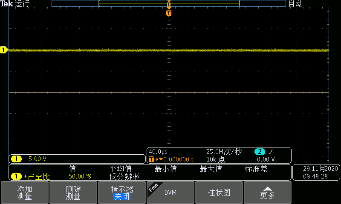Click the +占空比 duty cycle measurement label
The height and width of the screenshot is (204, 341).
coord(37,176)
